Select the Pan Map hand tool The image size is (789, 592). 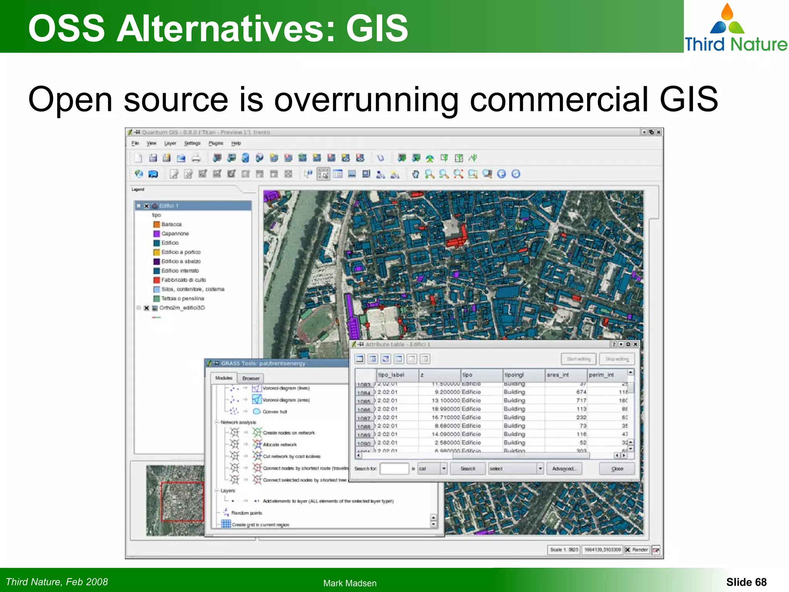(x=415, y=174)
